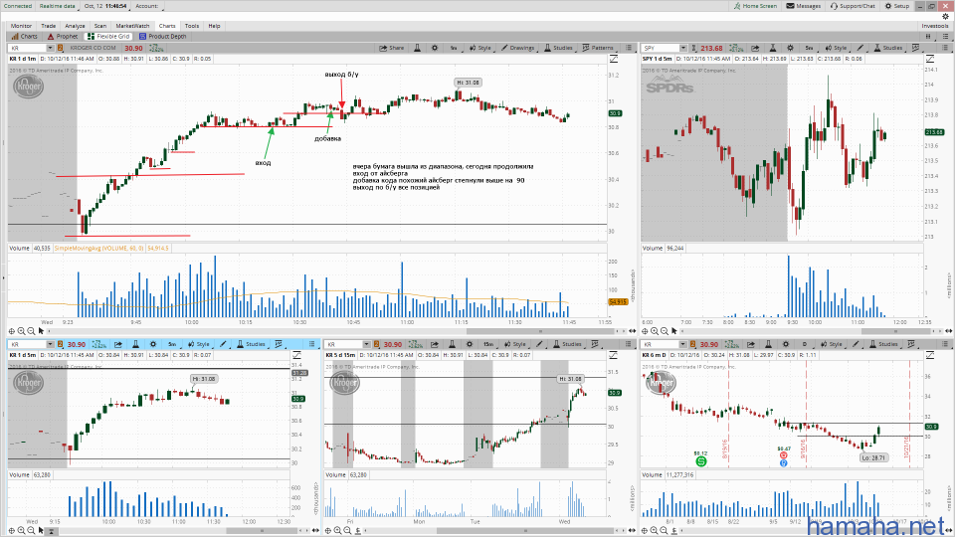This screenshot has width=955, height=537.
Task: Open Style menu in KR 1m chart
Action: click(480, 48)
